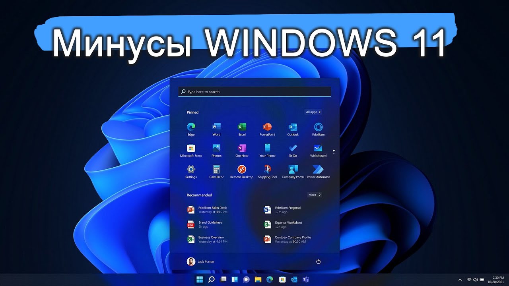Click the battery icon in system tray
509x286 pixels.
(482, 280)
